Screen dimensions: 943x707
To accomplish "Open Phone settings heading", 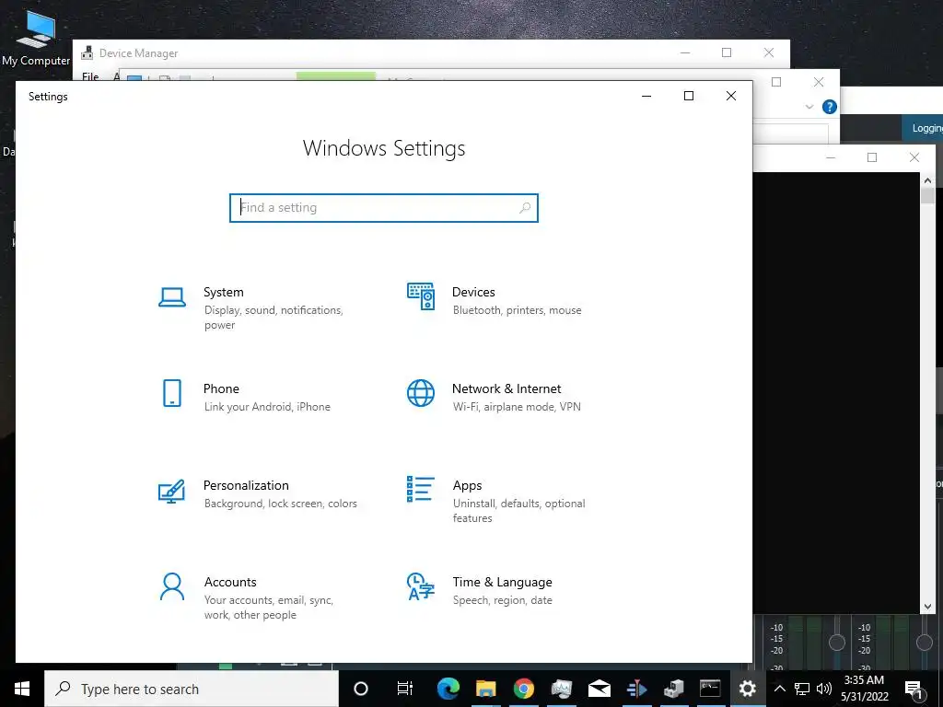I will pyautogui.click(x=221, y=389).
